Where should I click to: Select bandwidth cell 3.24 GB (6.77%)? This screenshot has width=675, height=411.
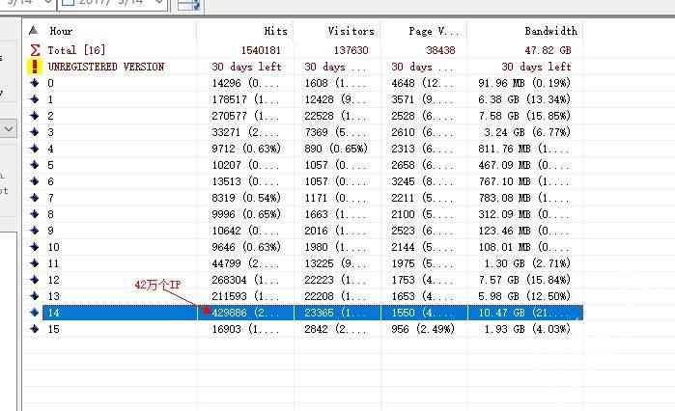point(527,132)
